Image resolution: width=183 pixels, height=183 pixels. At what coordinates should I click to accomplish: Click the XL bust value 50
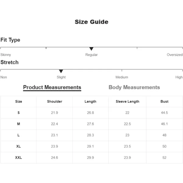click(164, 146)
